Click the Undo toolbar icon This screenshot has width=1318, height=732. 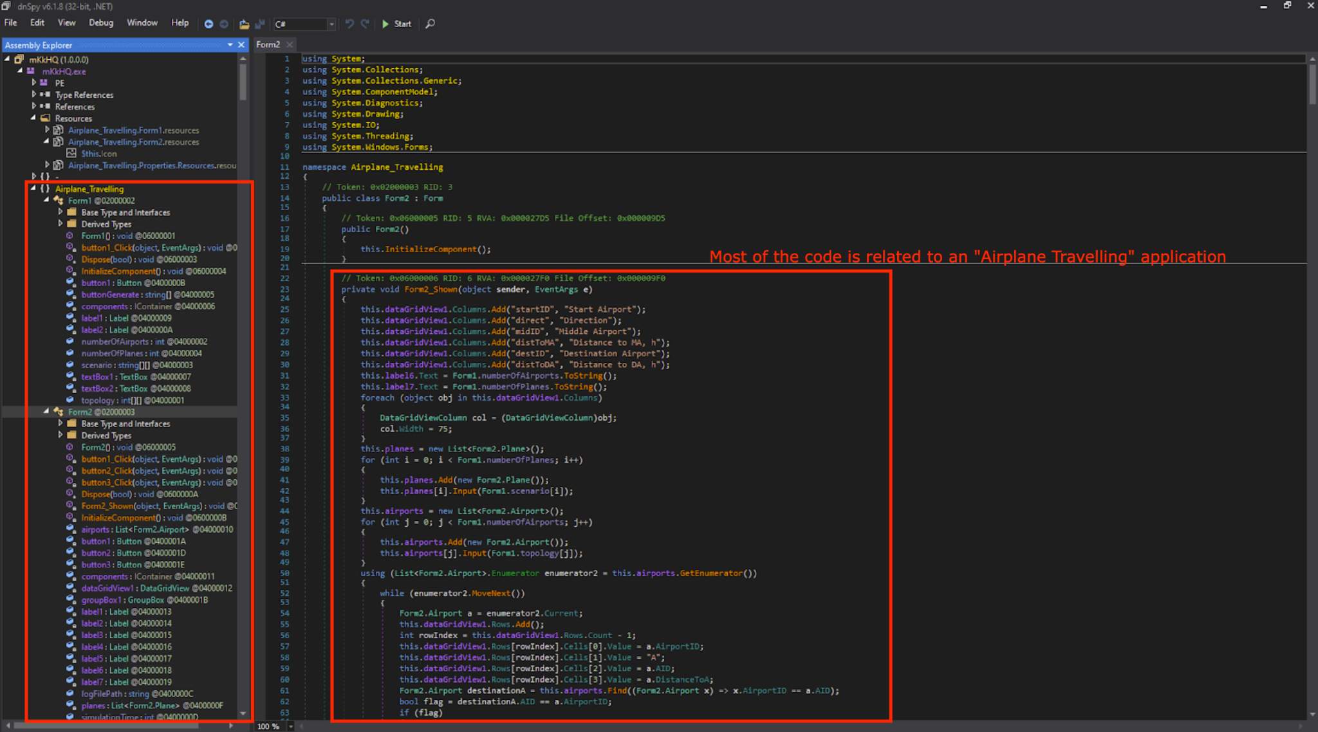[349, 24]
